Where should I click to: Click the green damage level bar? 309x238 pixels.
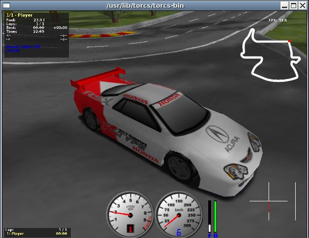click(215, 217)
